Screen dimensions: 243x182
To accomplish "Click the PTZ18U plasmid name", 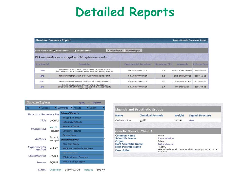I will pos(162,147).
